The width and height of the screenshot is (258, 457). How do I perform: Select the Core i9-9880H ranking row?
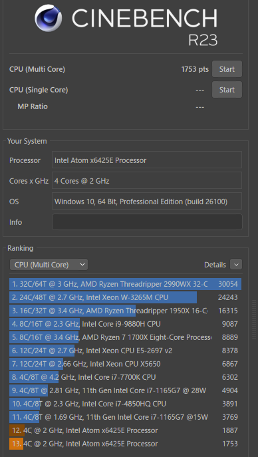click(x=125, y=324)
